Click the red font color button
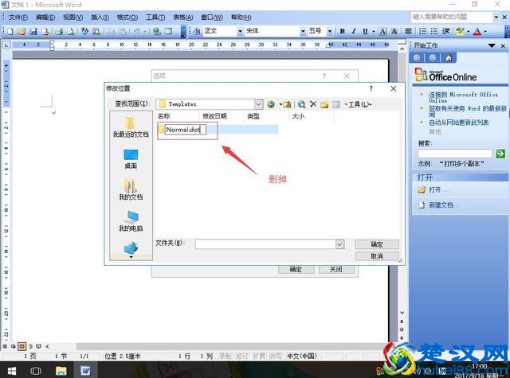The image size is (510, 378). click(477, 31)
